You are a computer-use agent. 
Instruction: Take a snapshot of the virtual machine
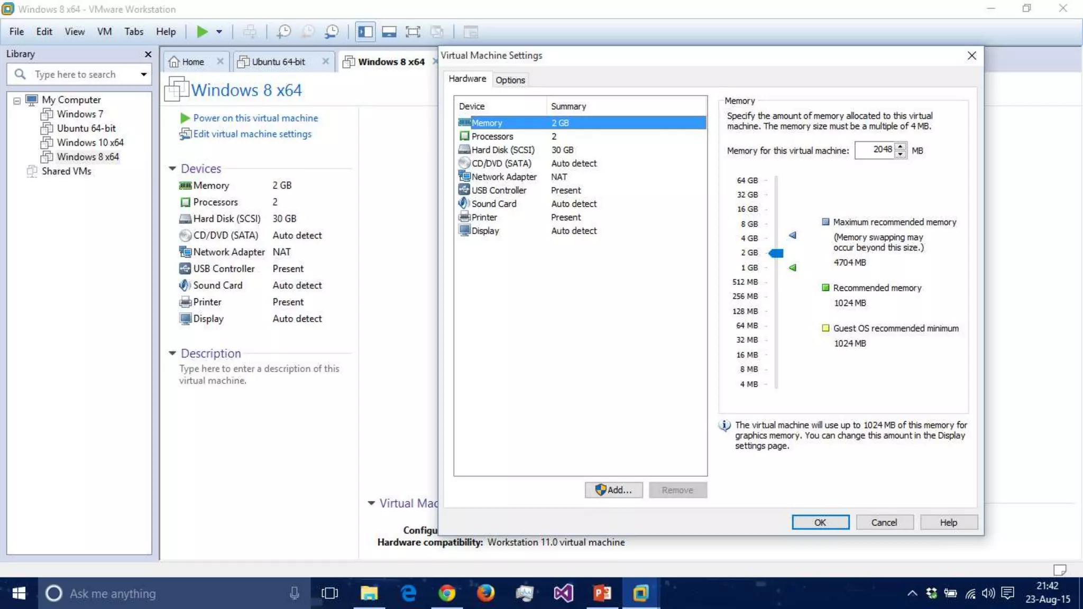[284, 32]
